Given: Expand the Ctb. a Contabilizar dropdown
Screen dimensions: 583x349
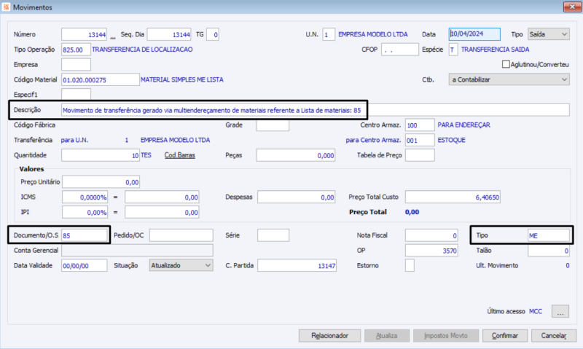Looking at the screenshot, I should pos(509,79).
